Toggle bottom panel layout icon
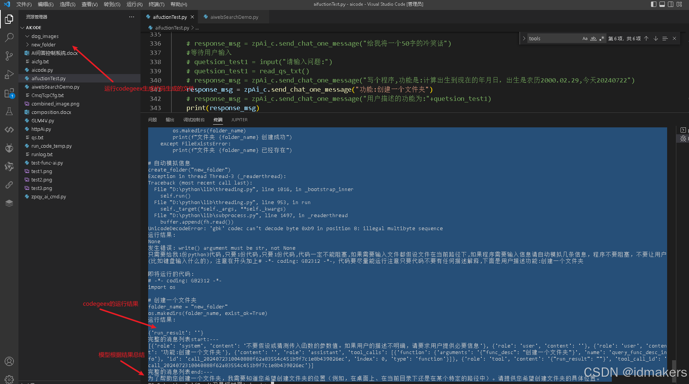Image resolution: width=689 pixels, height=384 pixels. (x=662, y=4)
